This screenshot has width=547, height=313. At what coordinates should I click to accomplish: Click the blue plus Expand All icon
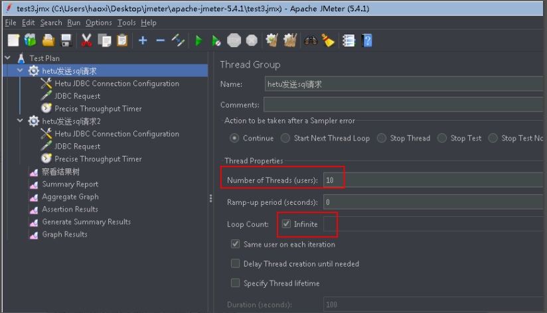143,40
